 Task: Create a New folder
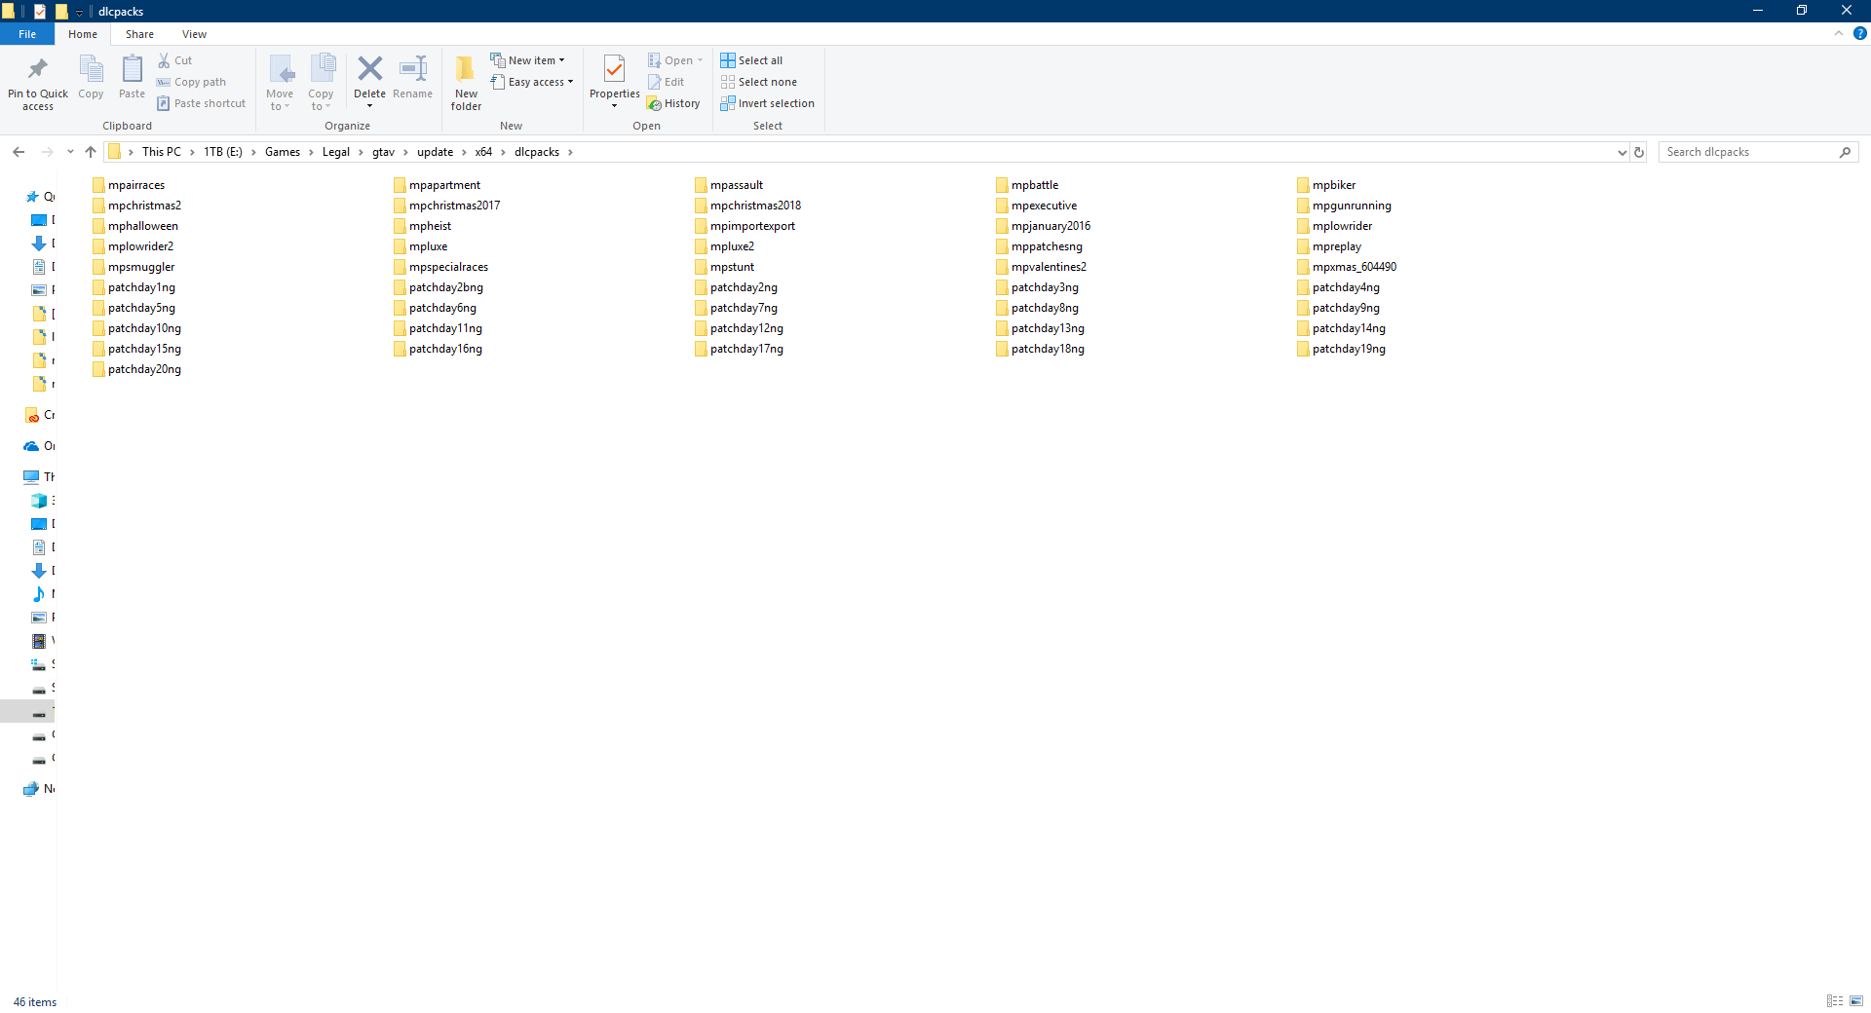[466, 83]
